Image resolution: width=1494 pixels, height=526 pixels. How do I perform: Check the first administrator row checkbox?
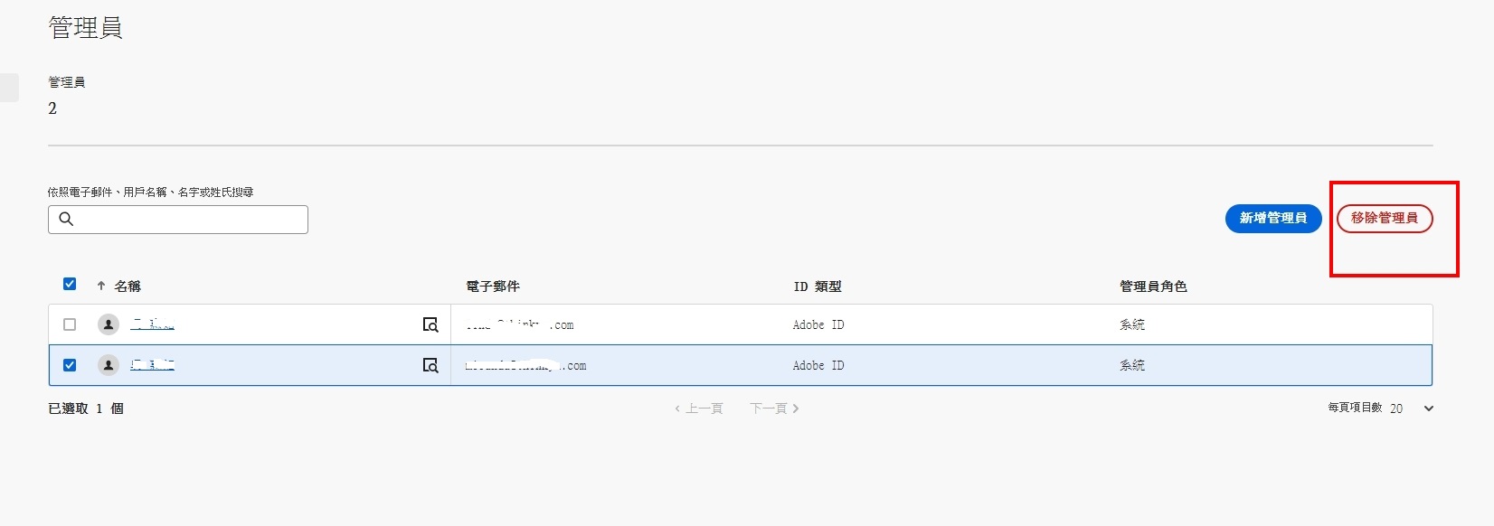pyautogui.click(x=70, y=324)
